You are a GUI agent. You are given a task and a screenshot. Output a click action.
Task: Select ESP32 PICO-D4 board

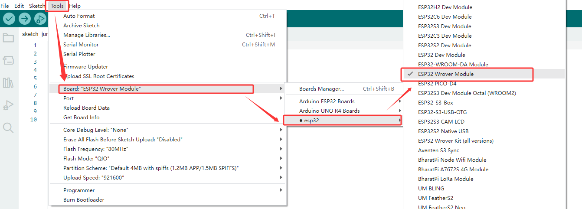(x=484, y=84)
